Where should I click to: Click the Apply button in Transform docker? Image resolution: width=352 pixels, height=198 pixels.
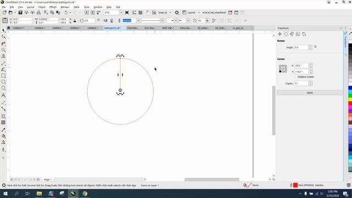tap(310, 93)
